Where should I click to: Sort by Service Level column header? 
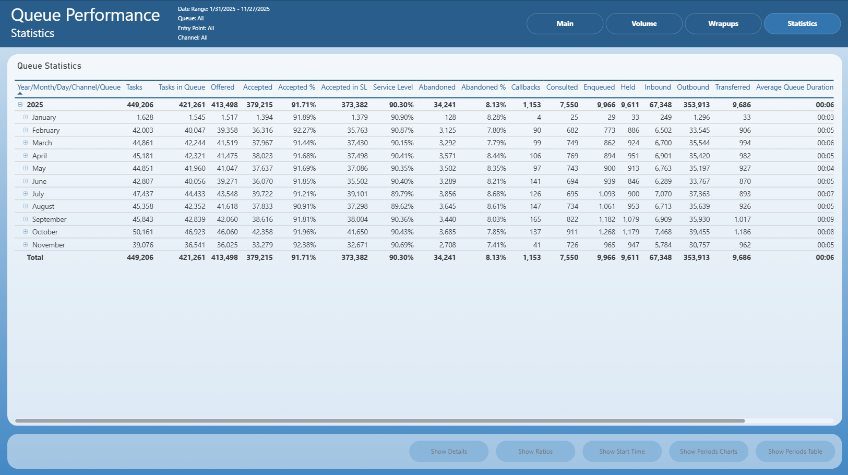click(x=393, y=87)
